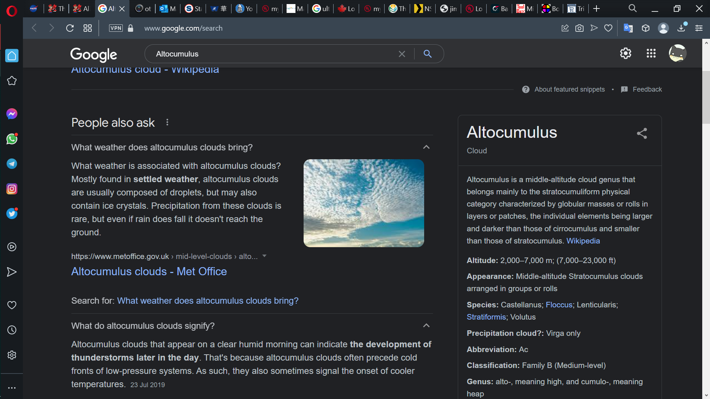Open the Google account avatar
This screenshot has height=399, width=710.
[x=678, y=53]
